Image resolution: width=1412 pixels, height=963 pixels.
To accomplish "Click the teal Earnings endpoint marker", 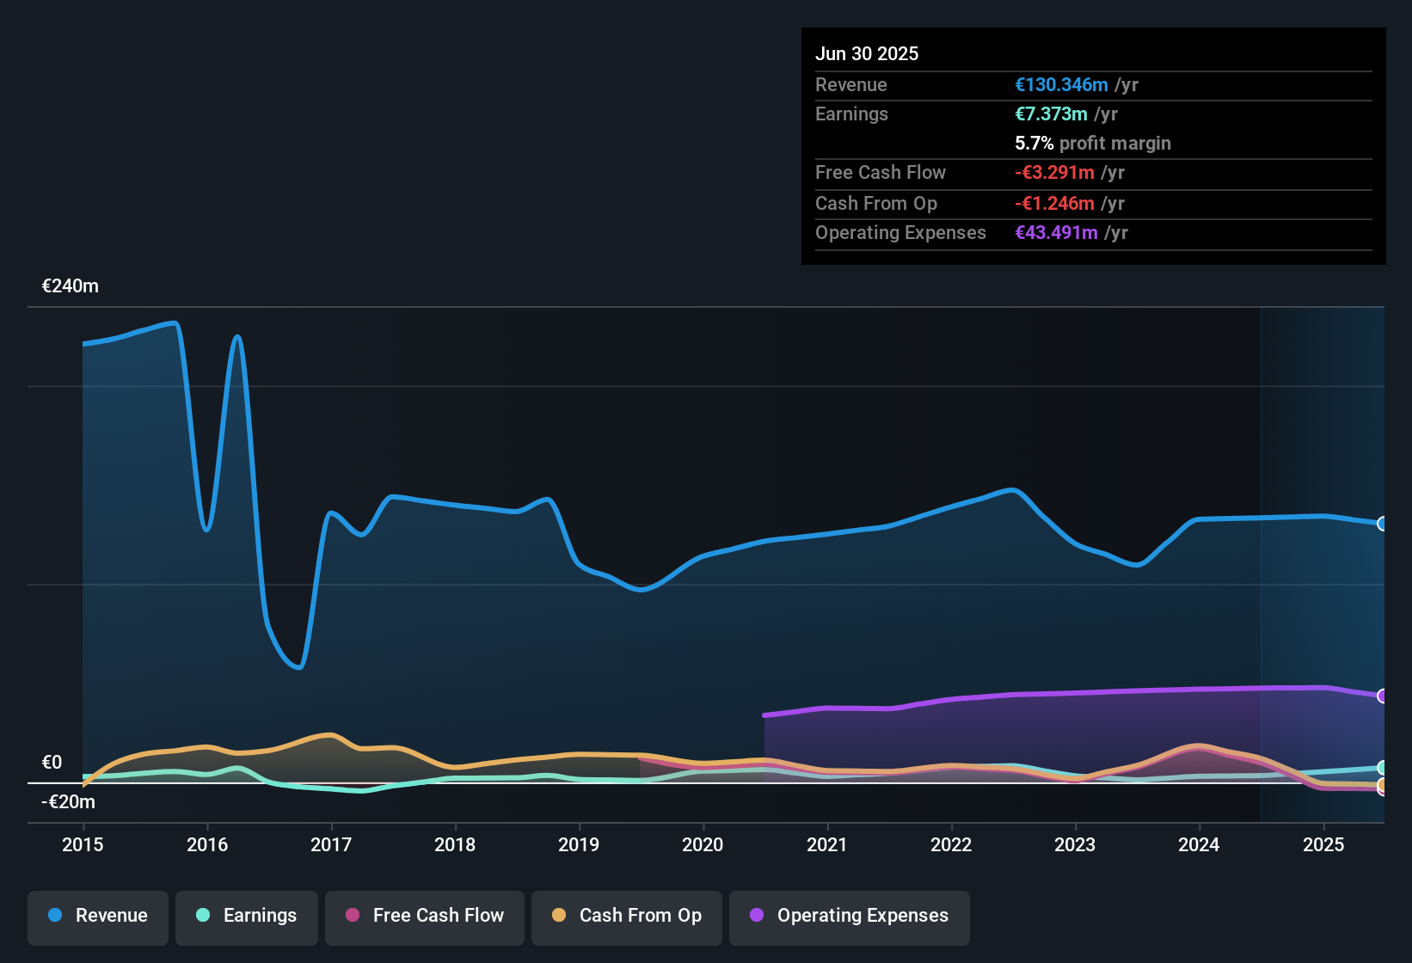I will click(x=1382, y=768).
